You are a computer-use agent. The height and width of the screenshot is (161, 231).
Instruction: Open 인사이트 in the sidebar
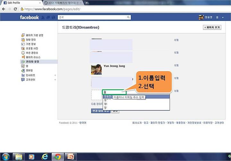28,75
